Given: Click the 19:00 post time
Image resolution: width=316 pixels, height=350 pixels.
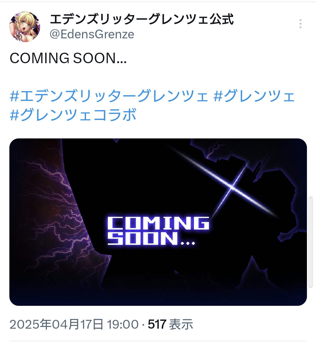Looking at the screenshot, I should tap(123, 324).
